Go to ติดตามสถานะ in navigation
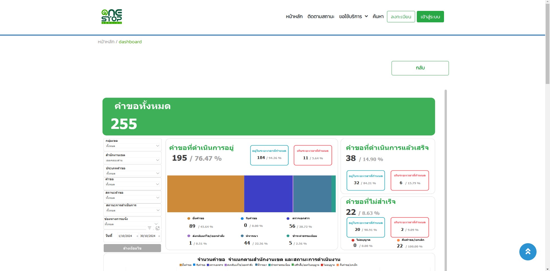550x271 pixels. [321, 17]
